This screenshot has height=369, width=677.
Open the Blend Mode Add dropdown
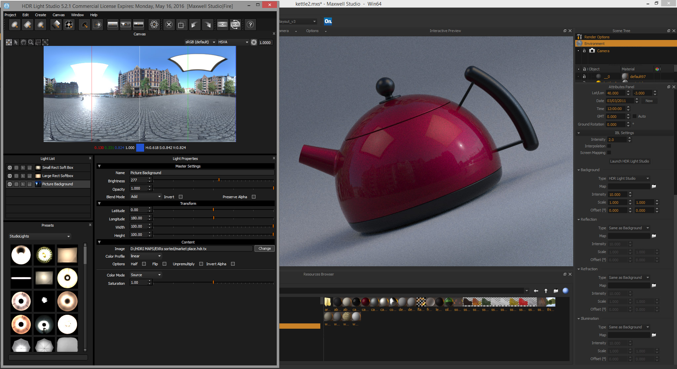(x=145, y=197)
